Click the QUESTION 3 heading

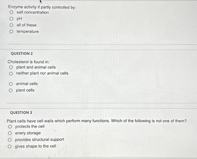tap(21, 112)
